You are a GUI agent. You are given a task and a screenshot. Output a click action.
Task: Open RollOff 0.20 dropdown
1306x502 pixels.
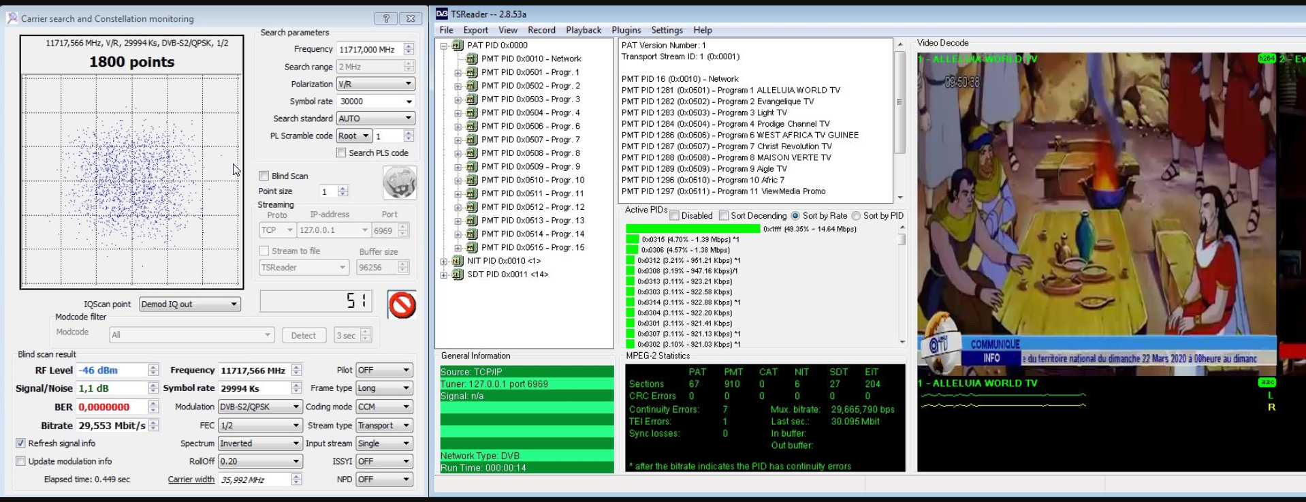pyautogui.click(x=259, y=461)
